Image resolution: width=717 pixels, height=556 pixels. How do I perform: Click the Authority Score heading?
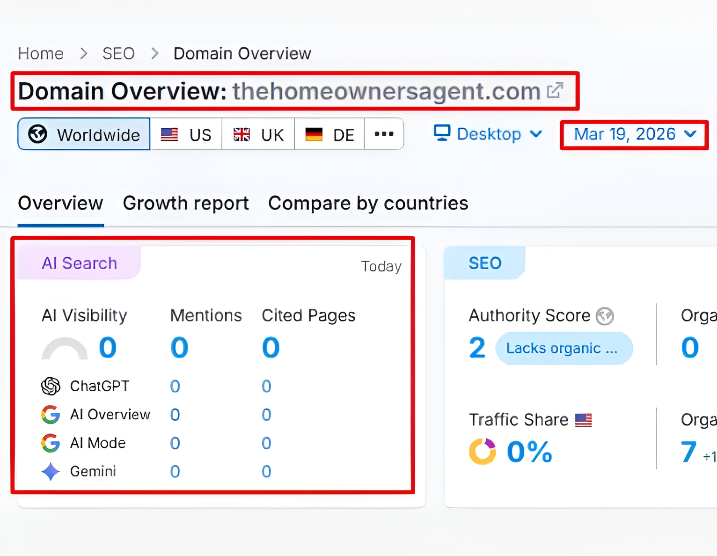click(530, 316)
